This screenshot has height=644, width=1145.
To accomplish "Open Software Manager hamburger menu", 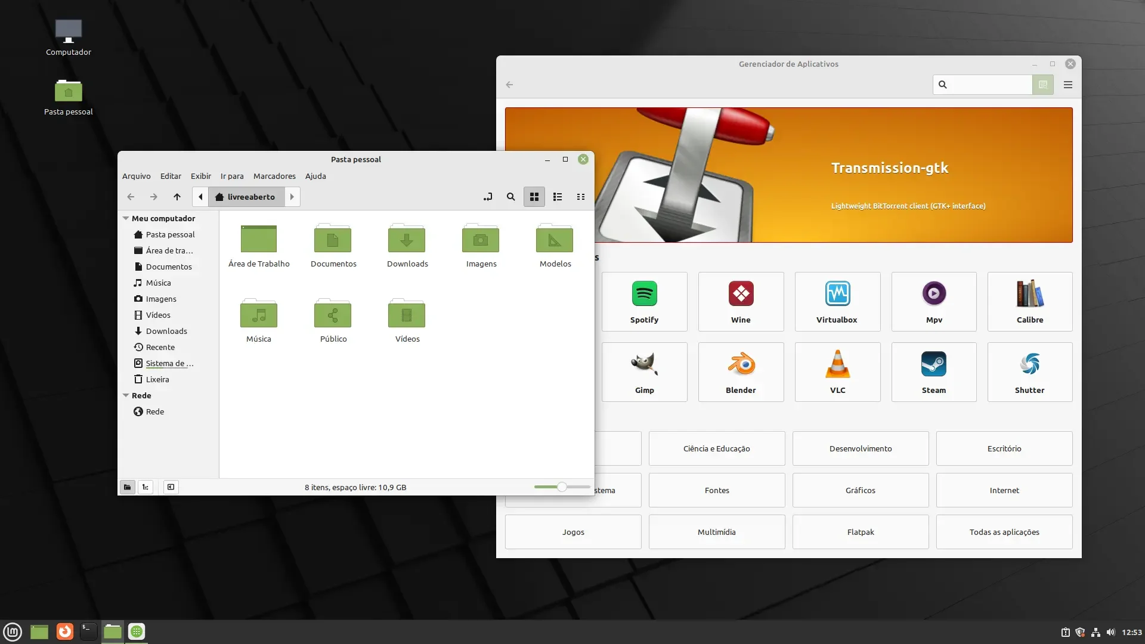I will point(1068,85).
